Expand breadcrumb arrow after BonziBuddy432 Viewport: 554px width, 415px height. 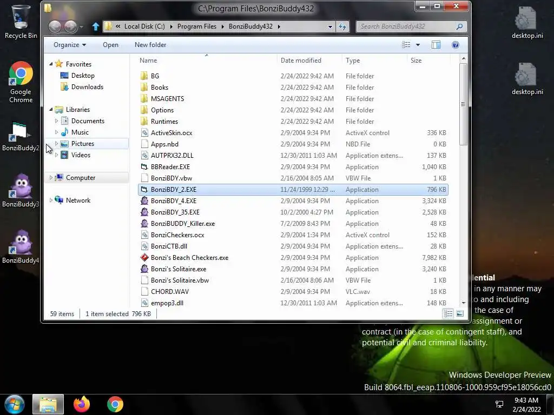[279, 26]
